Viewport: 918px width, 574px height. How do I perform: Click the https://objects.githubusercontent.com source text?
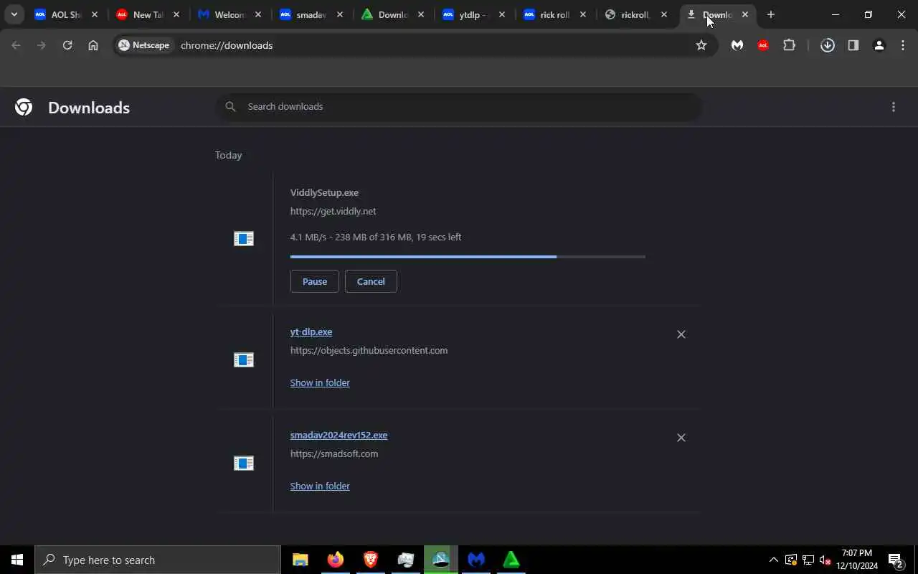[369, 350]
